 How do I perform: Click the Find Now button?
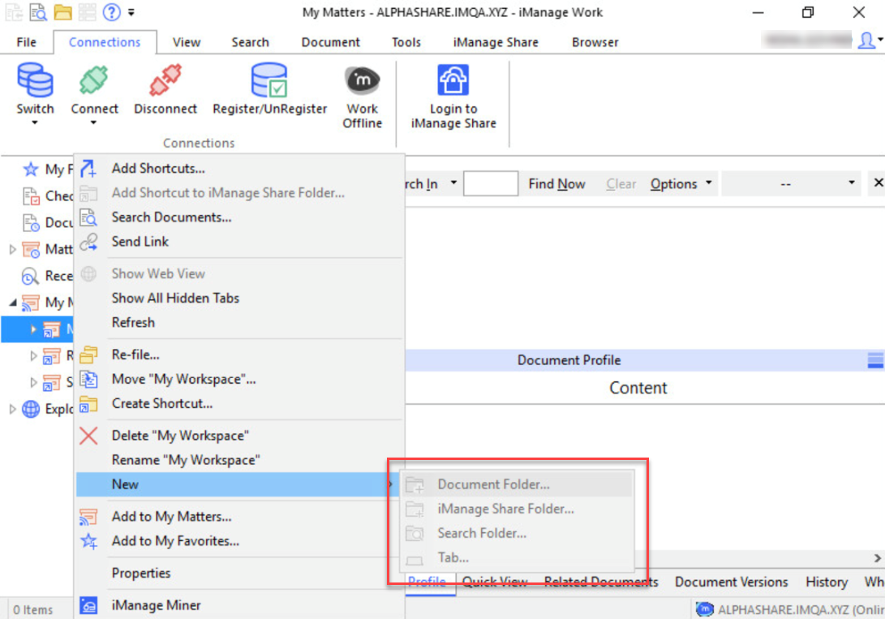556,184
